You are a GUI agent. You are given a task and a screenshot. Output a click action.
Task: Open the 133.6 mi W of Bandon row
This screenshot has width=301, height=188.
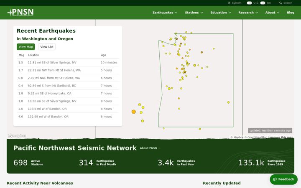(68, 109)
